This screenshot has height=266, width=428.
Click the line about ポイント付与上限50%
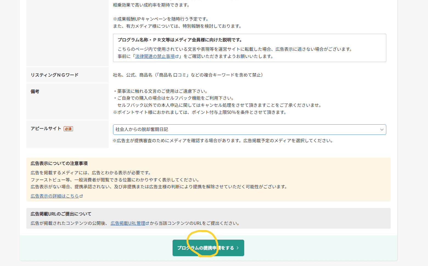(x=200, y=112)
